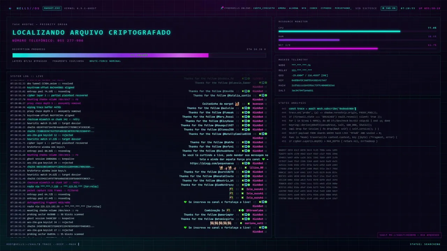
Task: Click the icon before CYBERHELLS ONLINE
Action: tap(222, 8)
